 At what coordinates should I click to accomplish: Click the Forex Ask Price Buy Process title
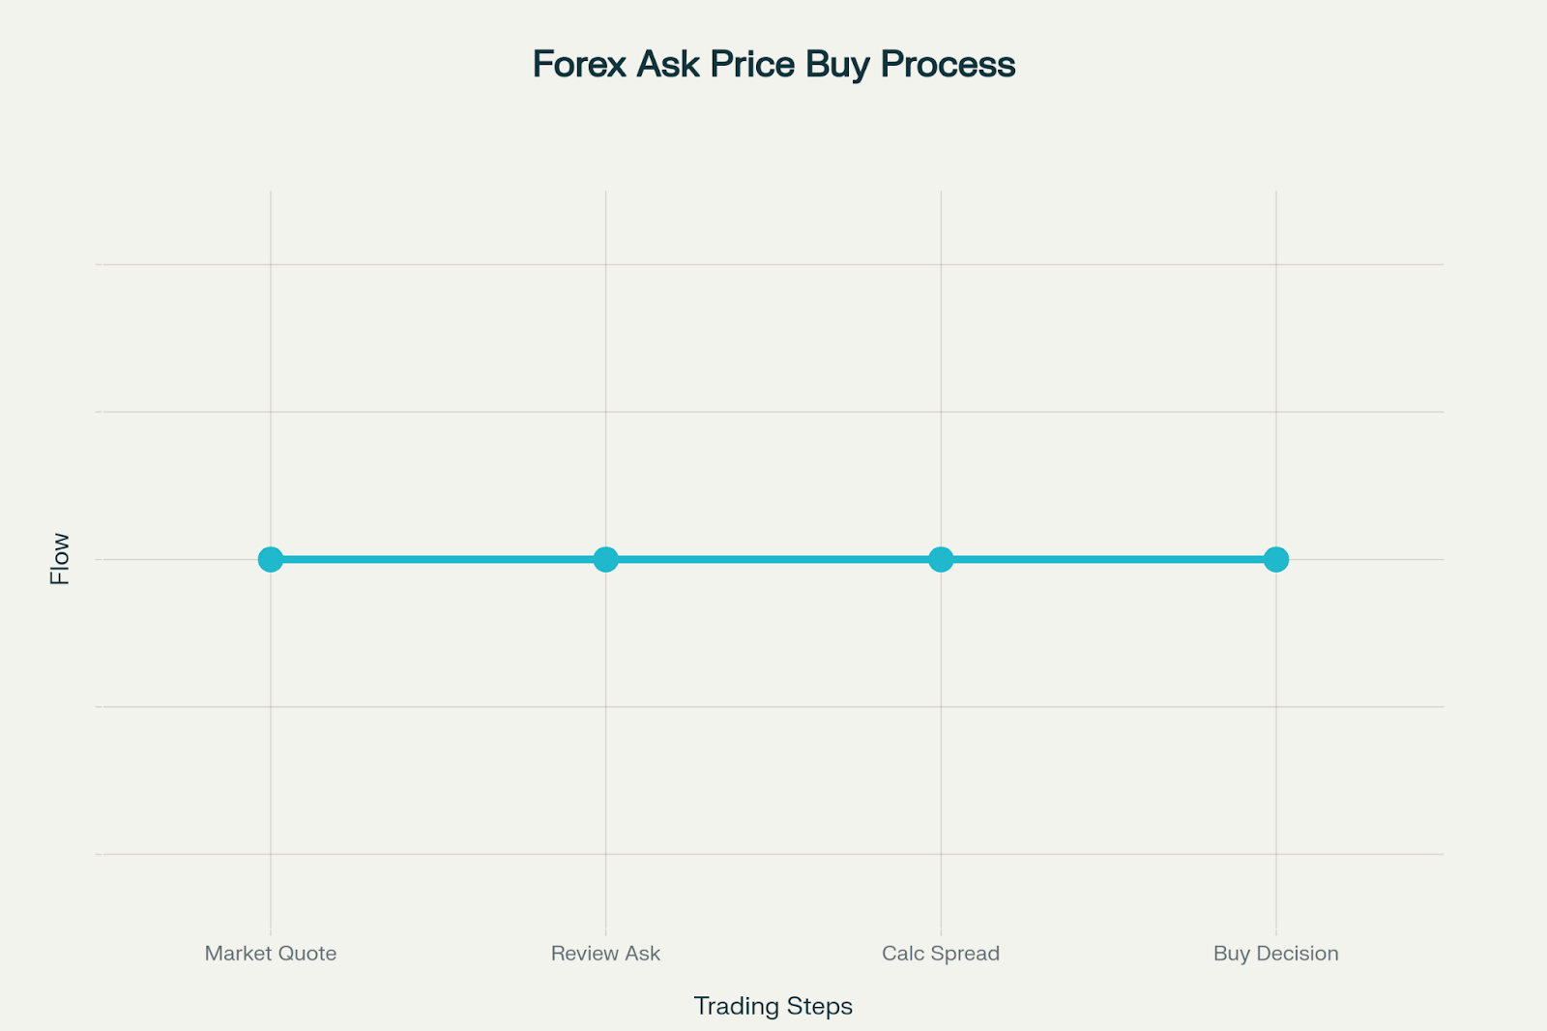[773, 65]
